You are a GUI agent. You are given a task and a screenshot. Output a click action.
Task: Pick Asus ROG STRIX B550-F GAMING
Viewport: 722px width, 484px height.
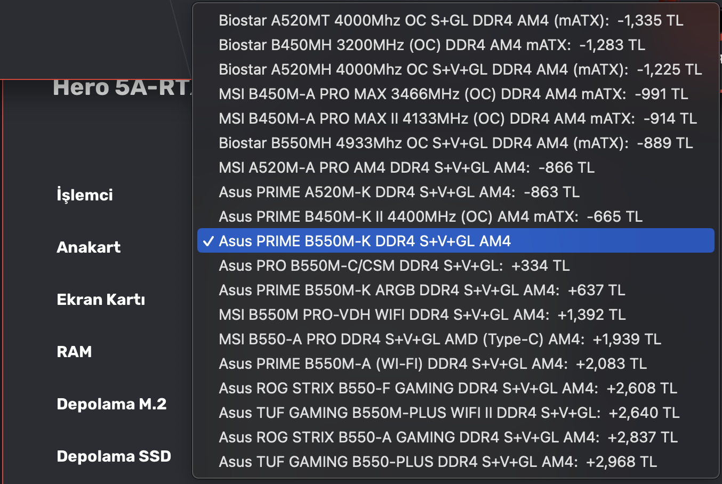448,388
